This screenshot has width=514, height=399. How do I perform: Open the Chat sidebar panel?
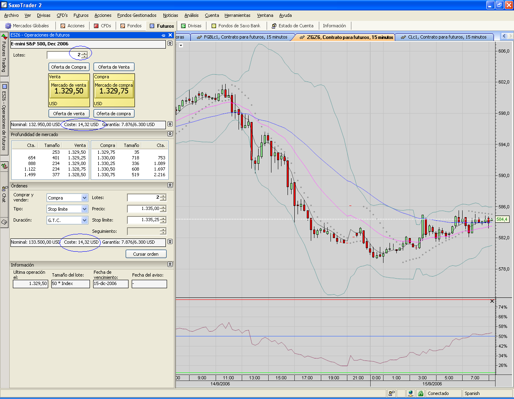(x=4, y=194)
